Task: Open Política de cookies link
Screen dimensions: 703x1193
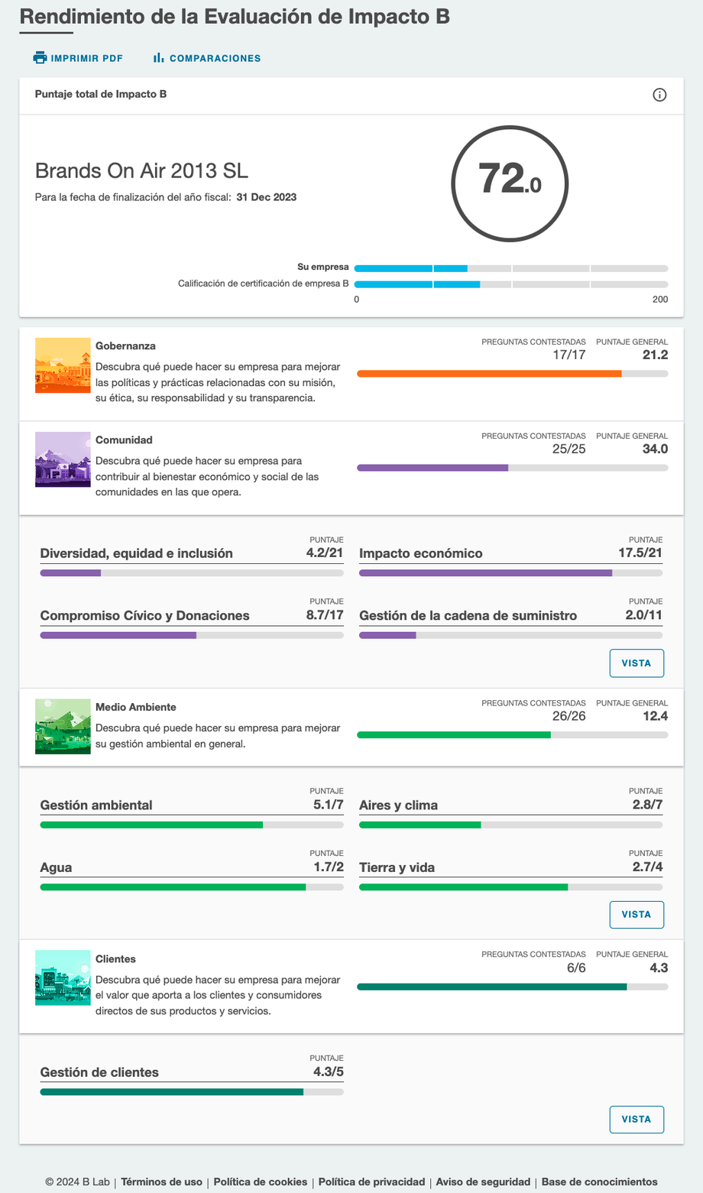Action: (x=260, y=1182)
